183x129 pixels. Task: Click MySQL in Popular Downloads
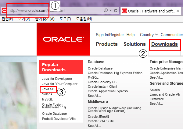47,99
